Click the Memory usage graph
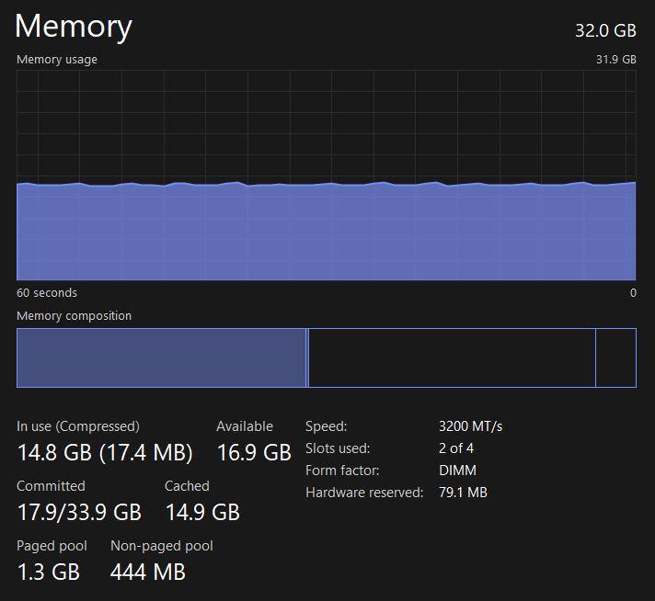 326,175
